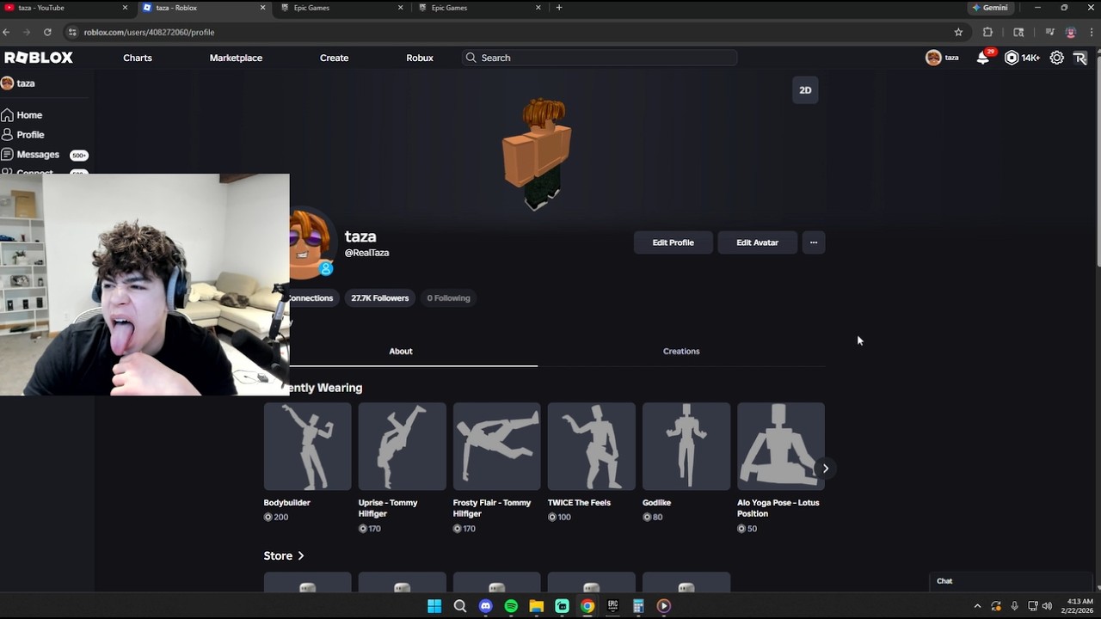Bookmark this page with the star icon
This screenshot has width=1101, height=619.
[x=958, y=32]
